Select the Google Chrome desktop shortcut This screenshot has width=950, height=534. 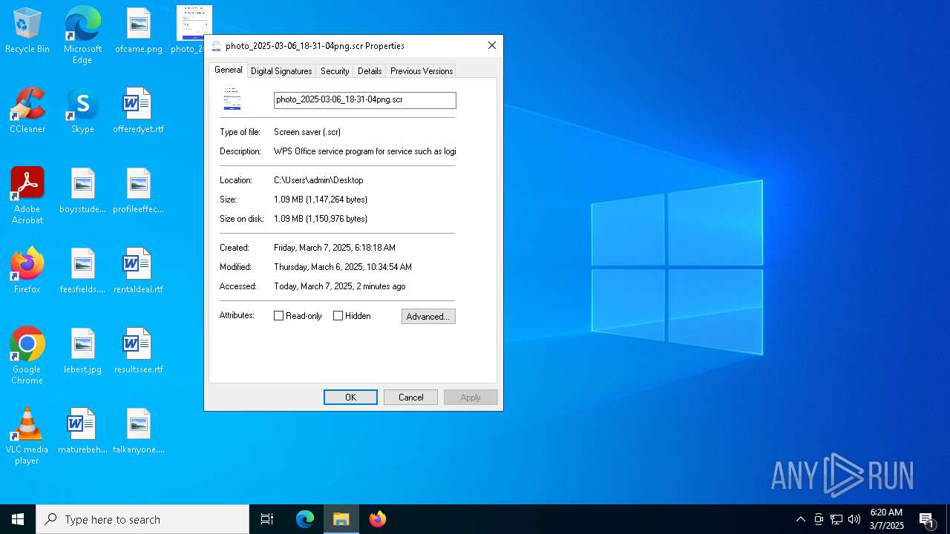tap(27, 356)
